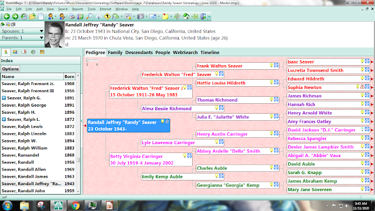Screen dimensions: 375x211
Task: Select Seaver, Ramandel in index list
Action: pyautogui.click(x=38, y=155)
